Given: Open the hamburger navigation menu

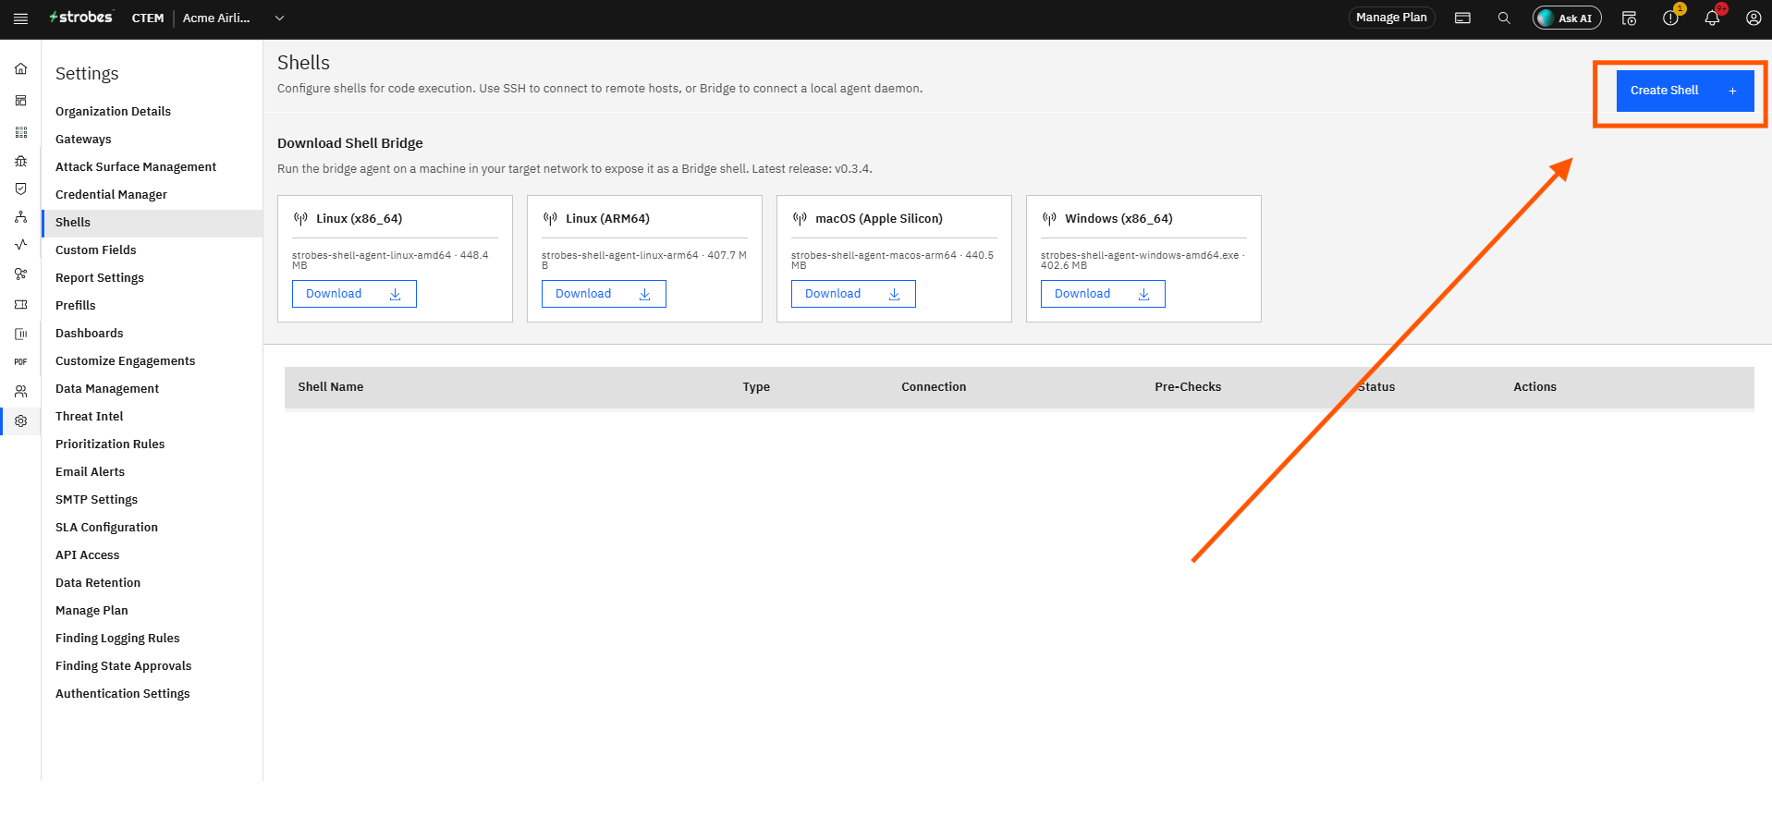Looking at the screenshot, I should click(20, 18).
